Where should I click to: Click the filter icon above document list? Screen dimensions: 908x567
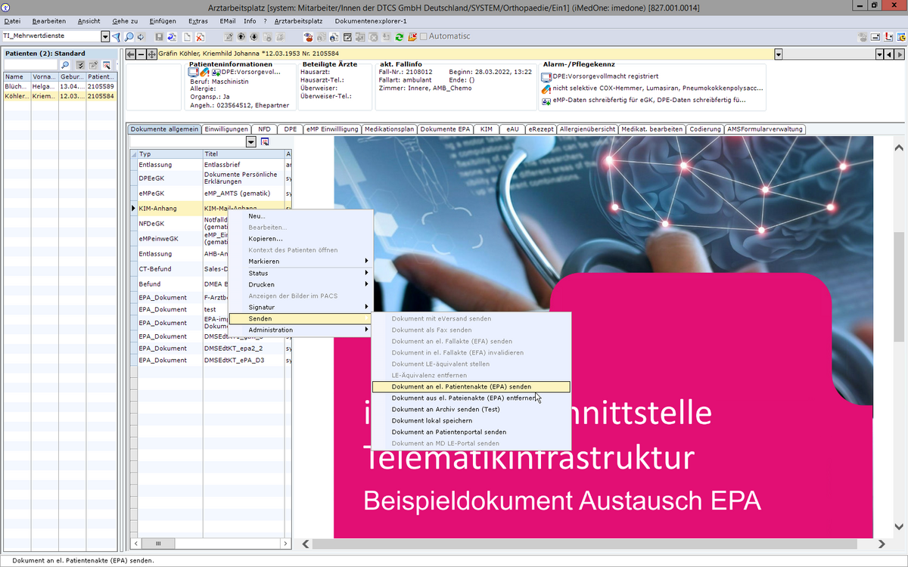tap(265, 142)
